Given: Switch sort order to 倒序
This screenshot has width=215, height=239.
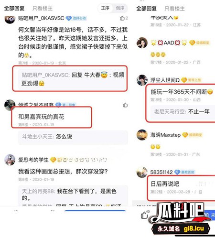Looking at the screenshot, I should pos(120,8).
